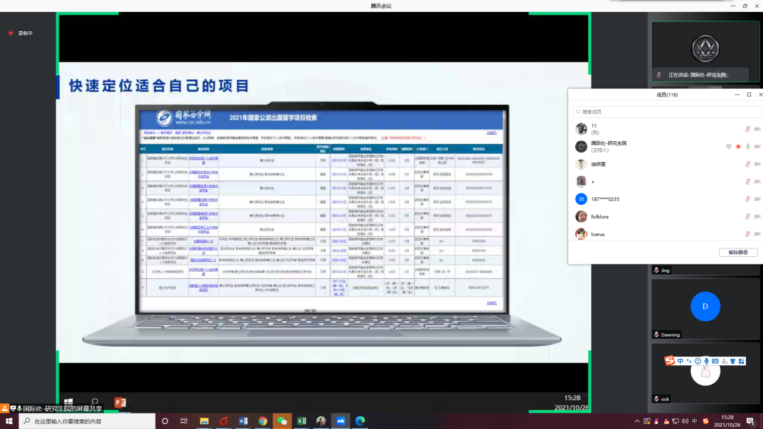The image size is (763, 429).
Task: Open Sogou soft keyboard icon
Action: [x=715, y=361]
